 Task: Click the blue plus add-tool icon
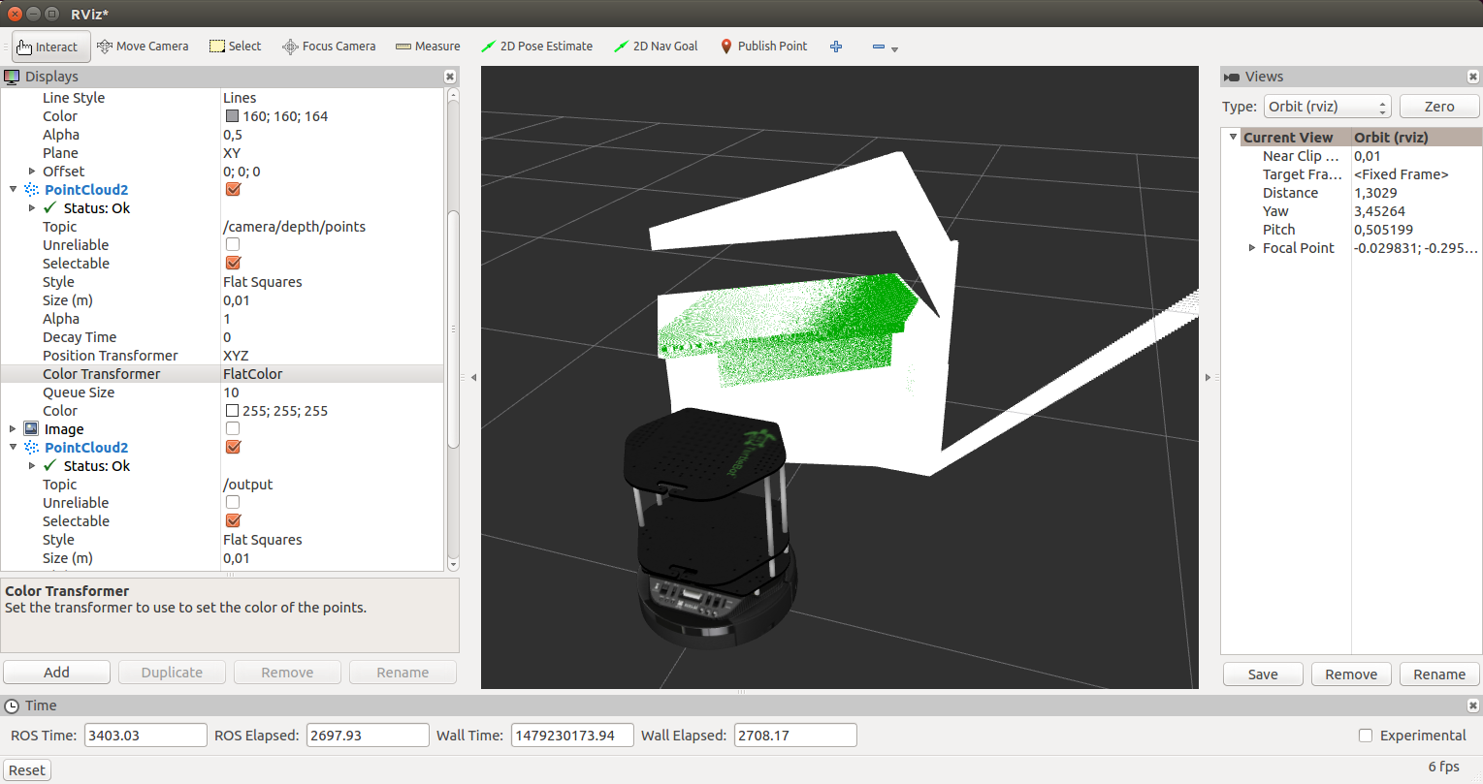coord(836,47)
